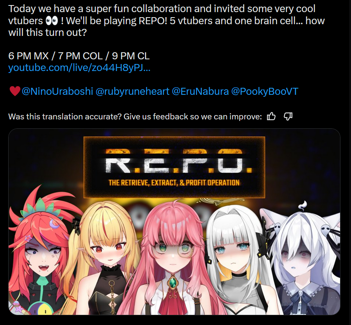The height and width of the screenshot is (325, 351).
Task: Open the @EruNabura profile mention
Action: (201, 91)
